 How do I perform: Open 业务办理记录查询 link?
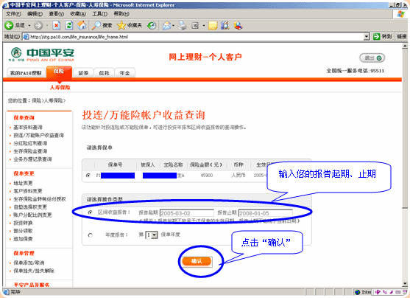pos(32,159)
